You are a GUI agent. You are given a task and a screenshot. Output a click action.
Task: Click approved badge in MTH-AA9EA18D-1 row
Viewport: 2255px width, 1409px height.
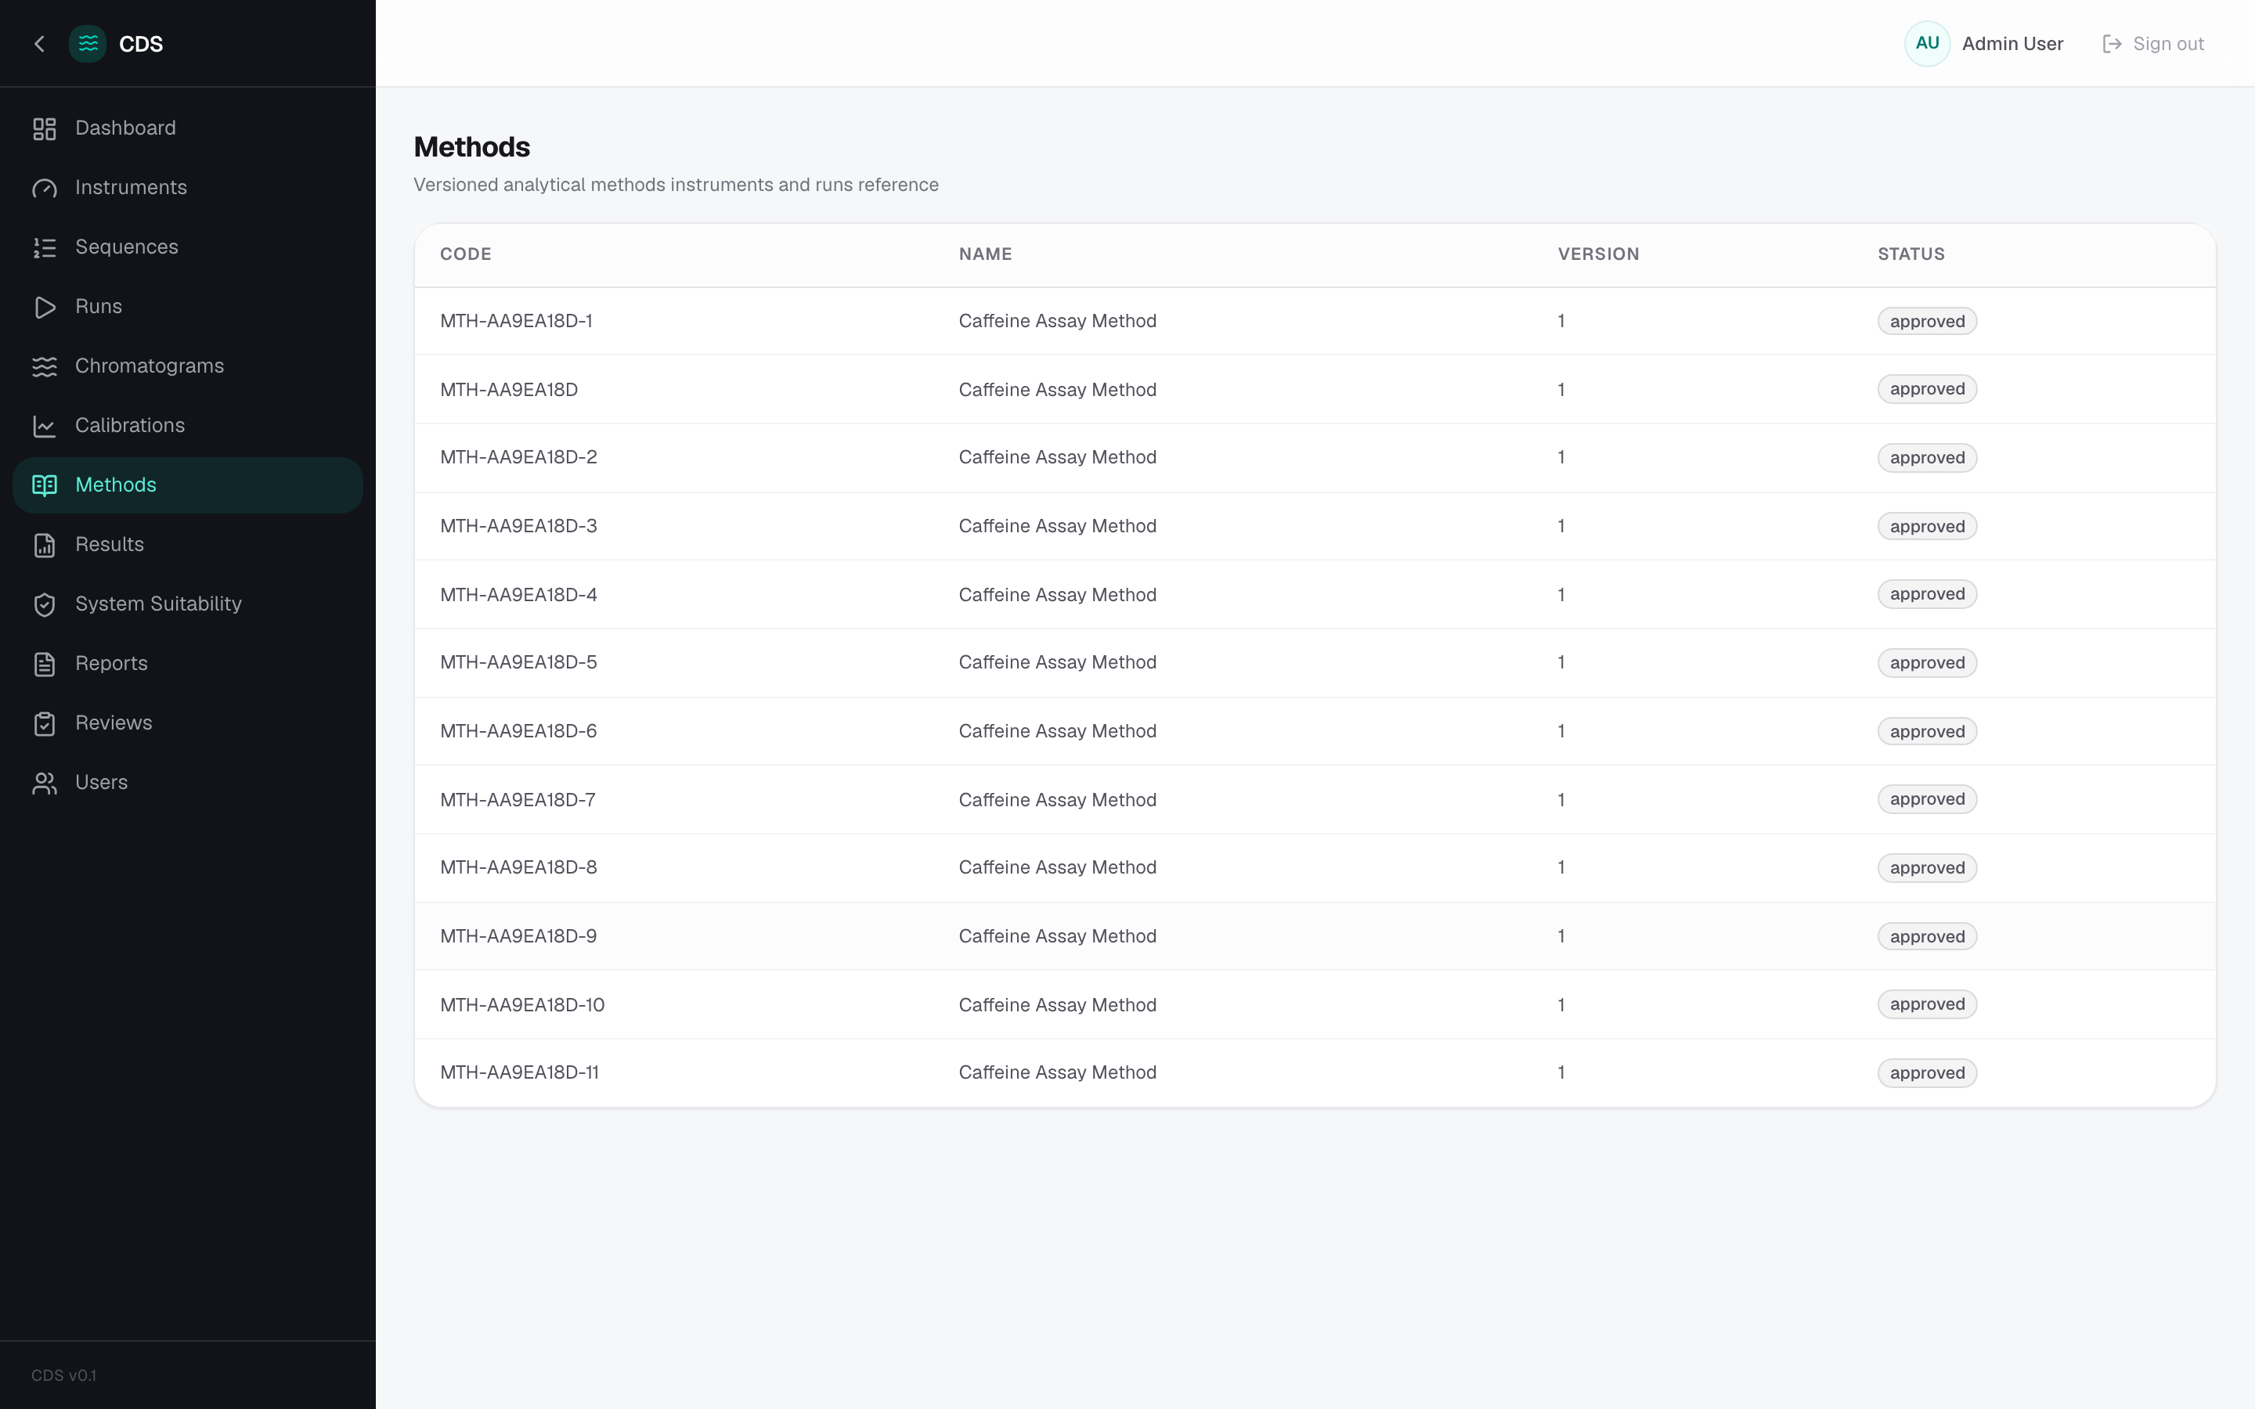coord(1927,322)
